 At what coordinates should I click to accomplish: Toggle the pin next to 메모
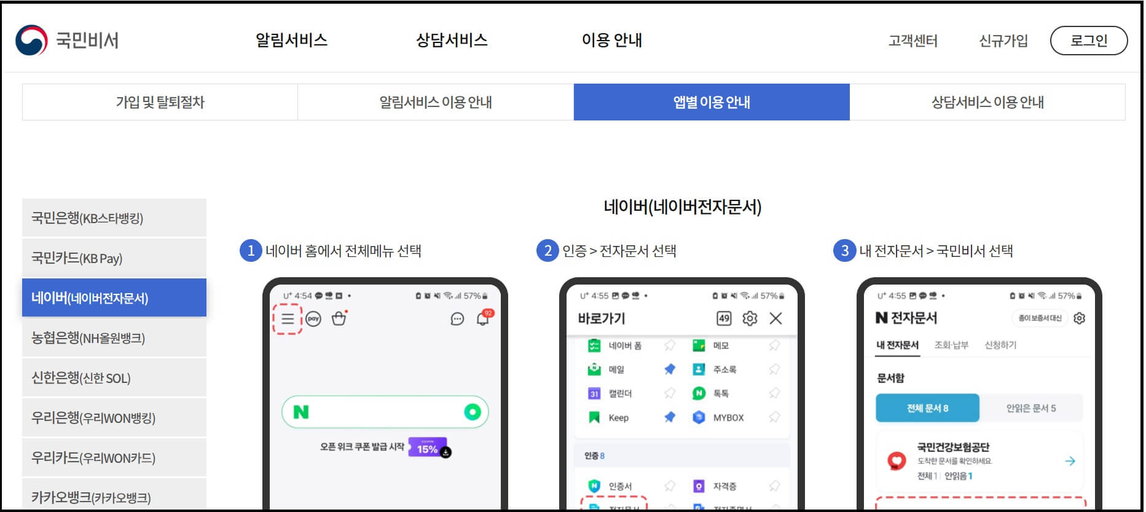774,345
